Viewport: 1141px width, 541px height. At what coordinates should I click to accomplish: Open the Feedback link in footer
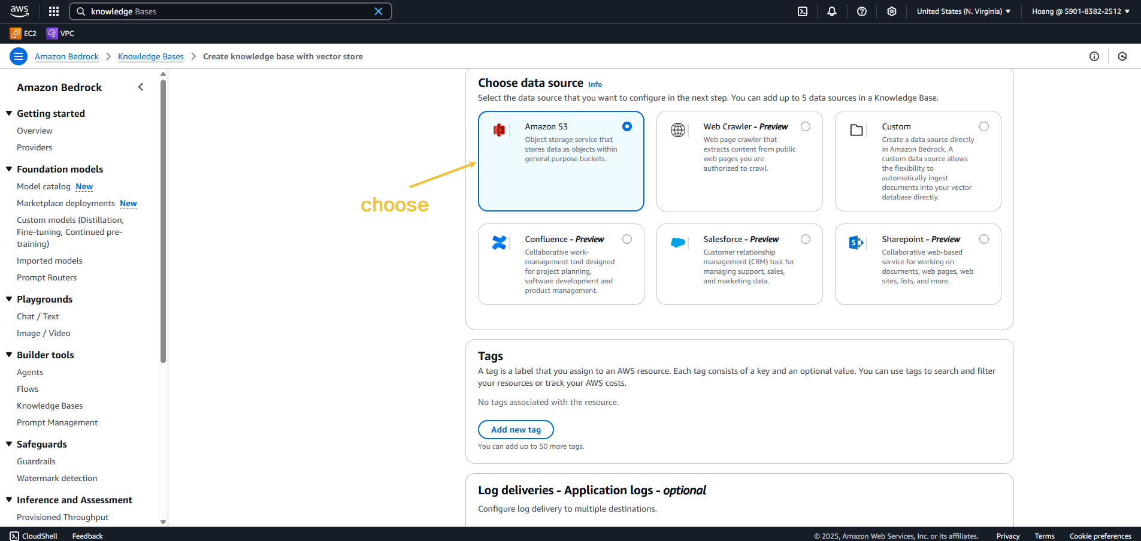(87, 536)
